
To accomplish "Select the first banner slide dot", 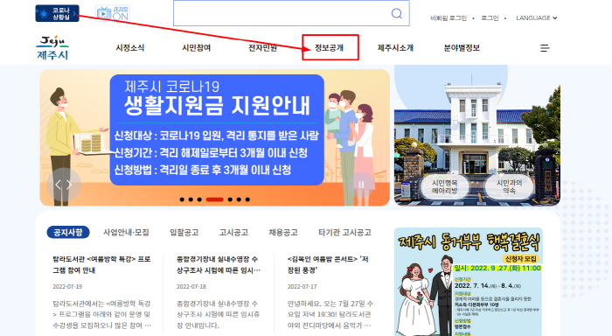I will [182, 199].
